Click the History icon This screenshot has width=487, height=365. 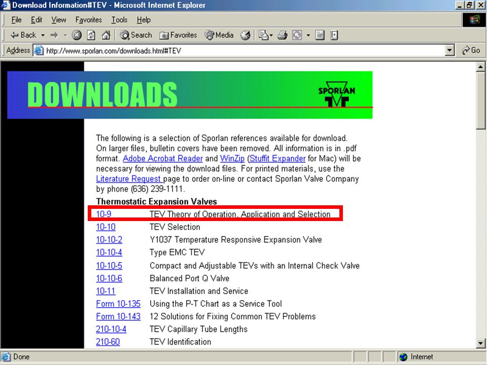tap(246, 35)
